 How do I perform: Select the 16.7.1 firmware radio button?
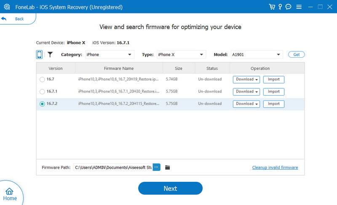tap(42, 92)
